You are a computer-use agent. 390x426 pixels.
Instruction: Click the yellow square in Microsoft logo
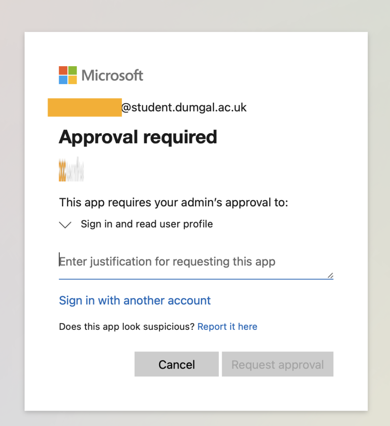[x=72, y=80]
